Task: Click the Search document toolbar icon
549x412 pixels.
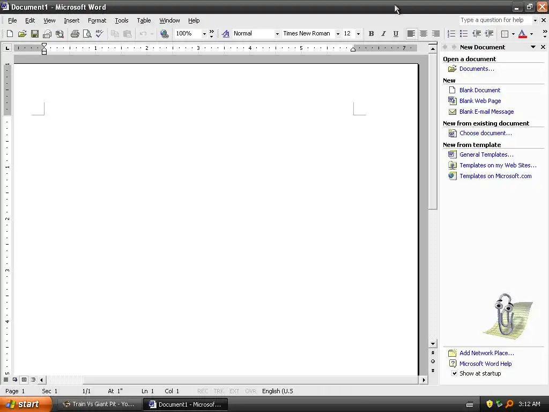Action: [x=60, y=34]
